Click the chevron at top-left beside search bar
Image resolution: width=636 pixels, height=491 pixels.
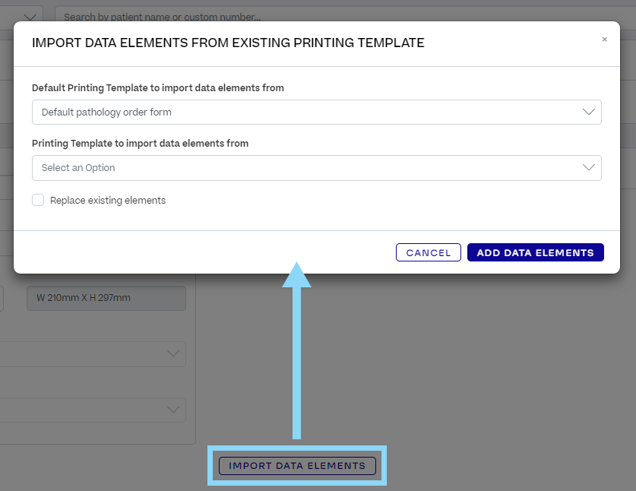tap(30, 16)
